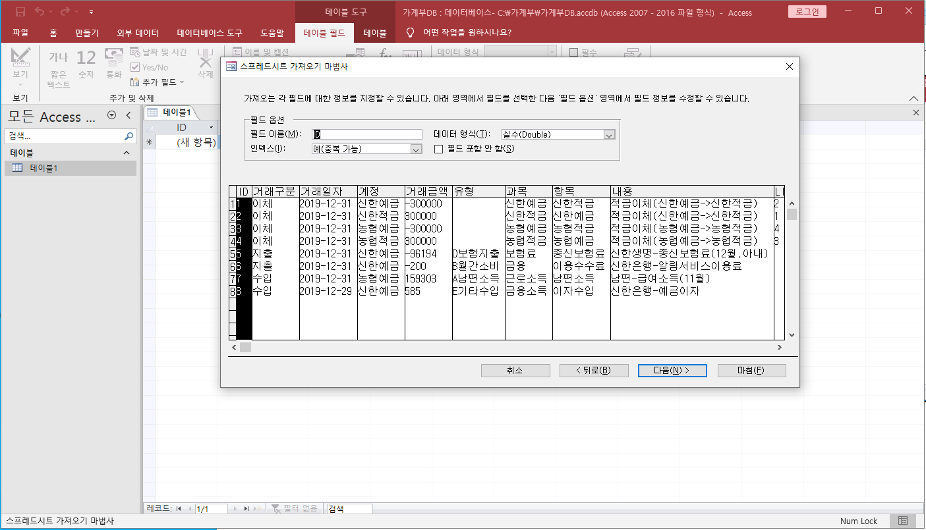Toggle the 필드 포함 안 함 checkbox
926x530 pixels.
(438, 149)
